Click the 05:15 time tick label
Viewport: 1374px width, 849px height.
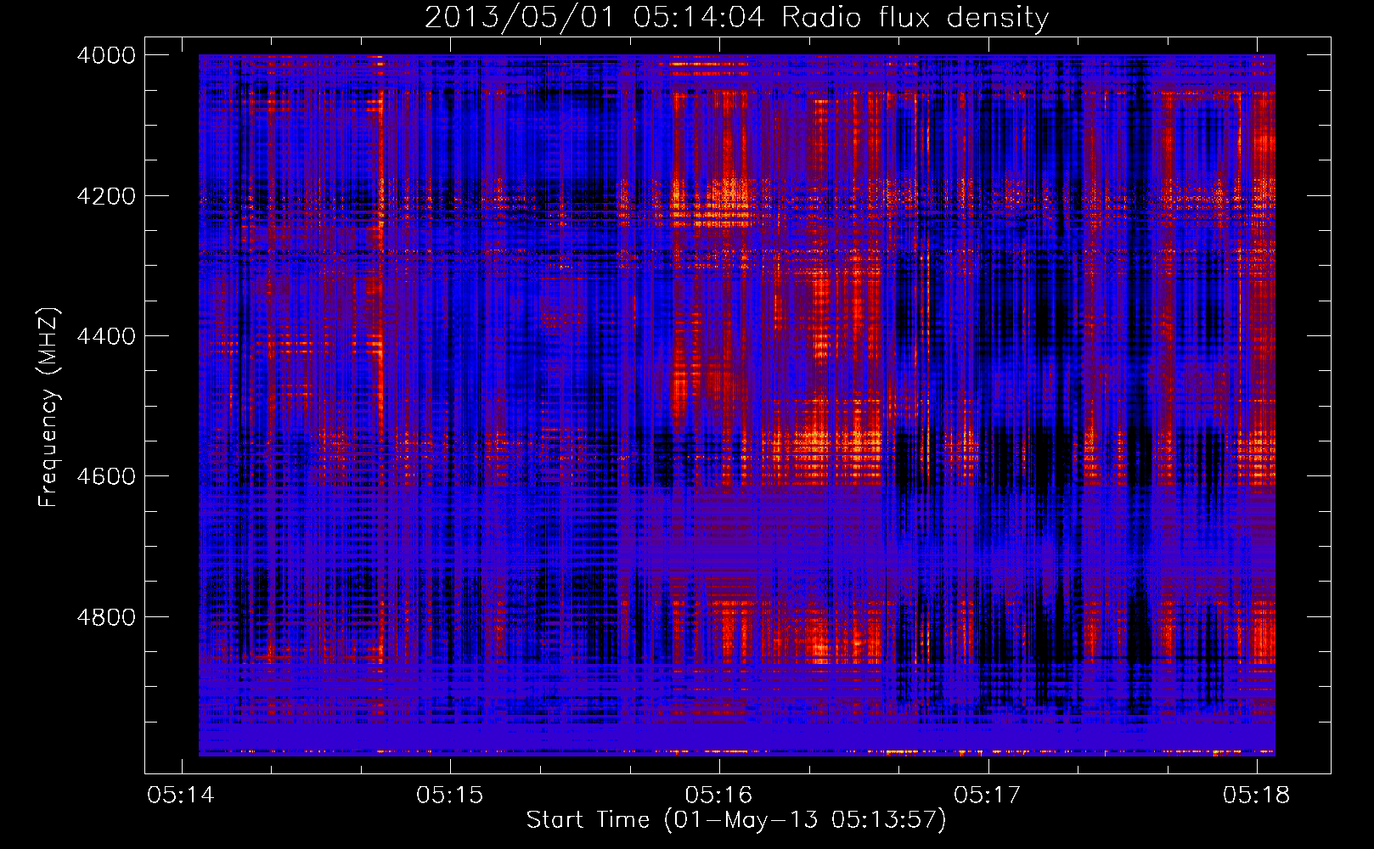click(x=450, y=796)
